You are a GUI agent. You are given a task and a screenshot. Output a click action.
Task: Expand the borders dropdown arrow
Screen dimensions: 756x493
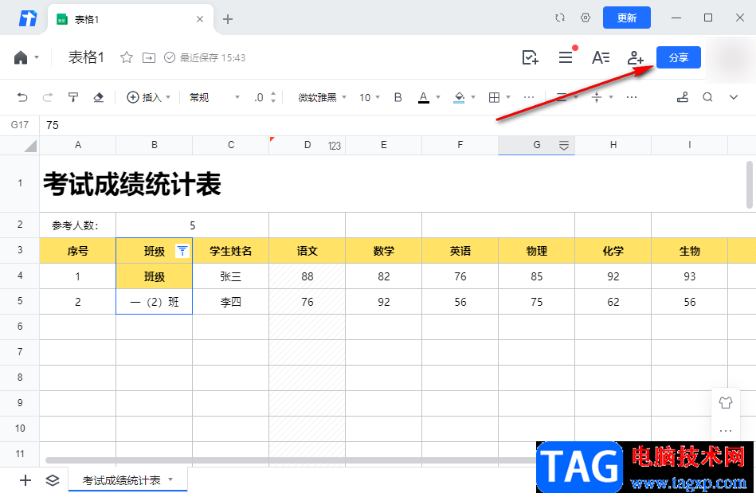click(x=508, y=97)
